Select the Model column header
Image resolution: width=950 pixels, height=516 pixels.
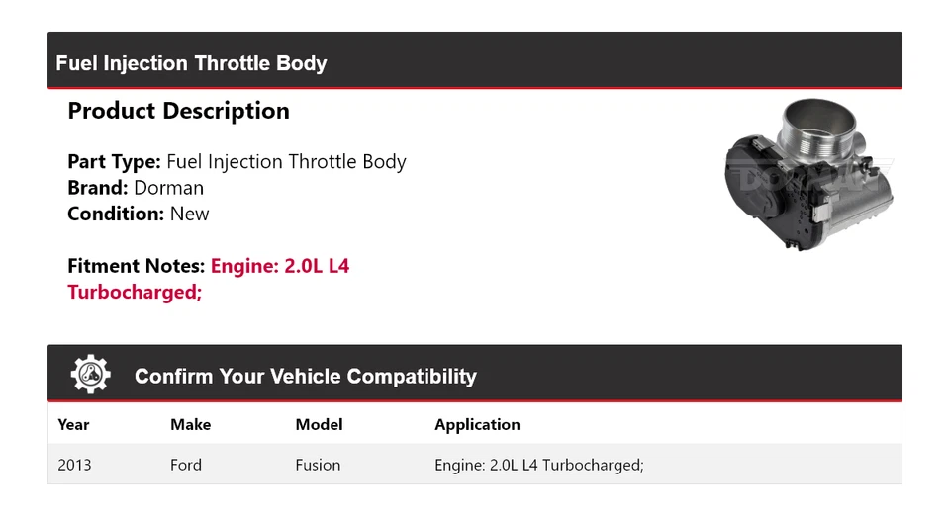tap(319, 424)
